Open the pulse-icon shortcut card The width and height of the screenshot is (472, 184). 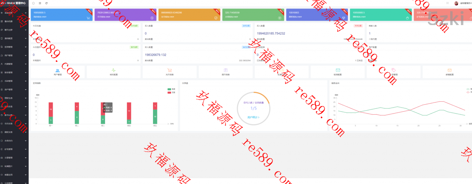pos(114,72)
